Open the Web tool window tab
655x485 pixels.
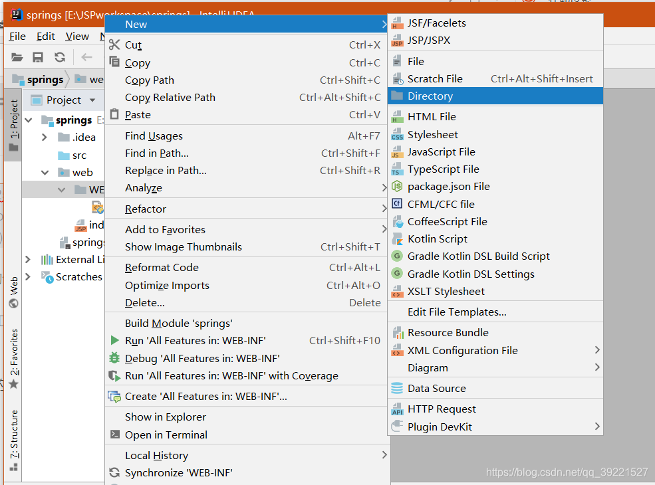click(14, 292)
